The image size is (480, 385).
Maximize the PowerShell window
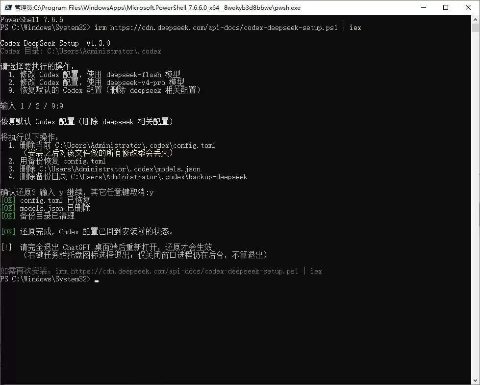(446, 8)
